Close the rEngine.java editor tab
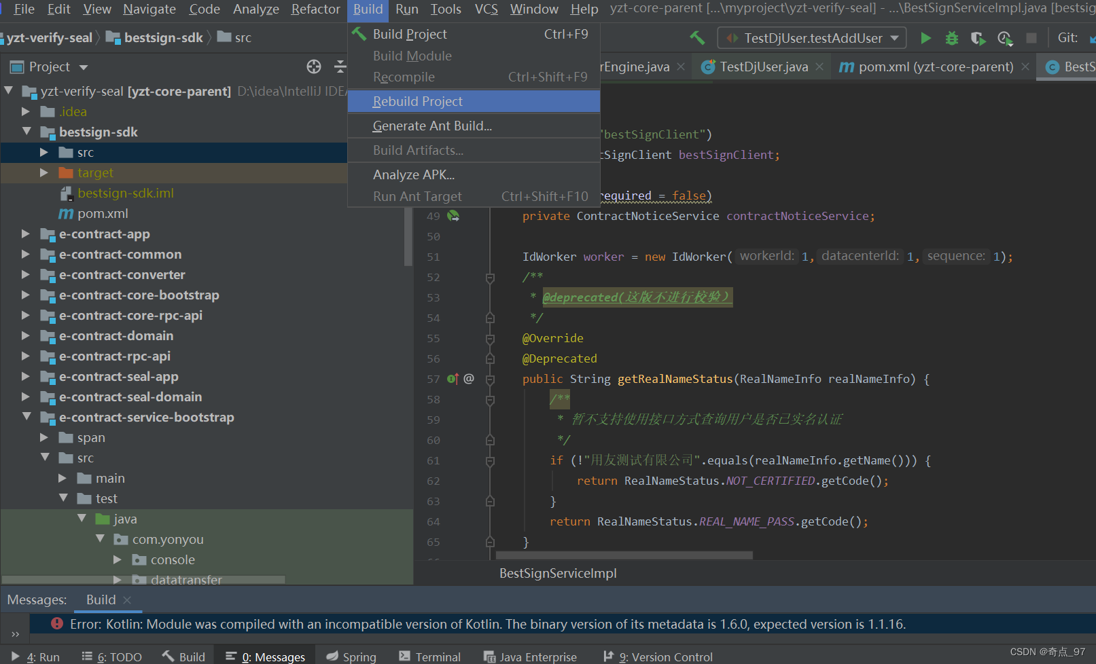Viewport: 1096px width, 664px height. point(681,67)
